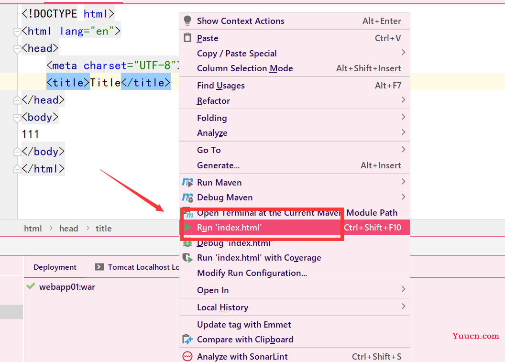Image resolution: width=505 pixels, height=362 pixels.
Task: Select the webapp01:war deployment item
Action: [x=67, y=286]
